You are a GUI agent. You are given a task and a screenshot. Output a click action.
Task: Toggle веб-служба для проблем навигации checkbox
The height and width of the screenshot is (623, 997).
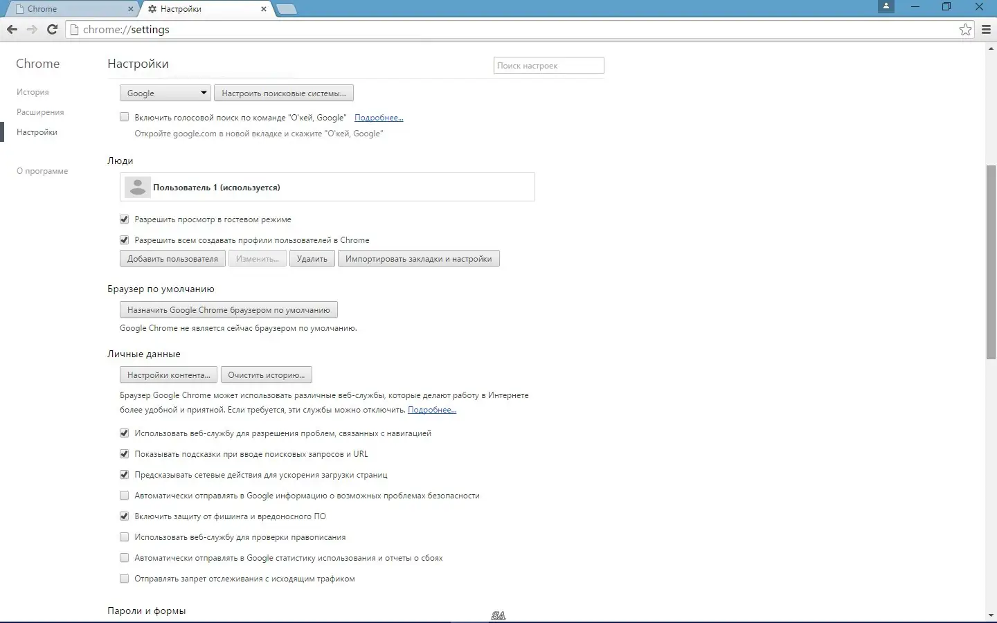(125, 433)
